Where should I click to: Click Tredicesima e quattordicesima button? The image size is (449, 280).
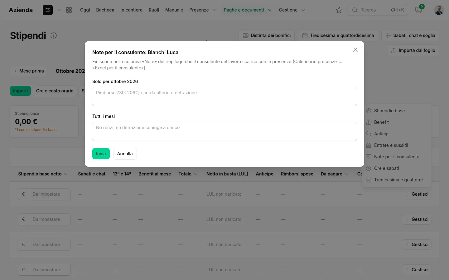[x=338, y=35]
